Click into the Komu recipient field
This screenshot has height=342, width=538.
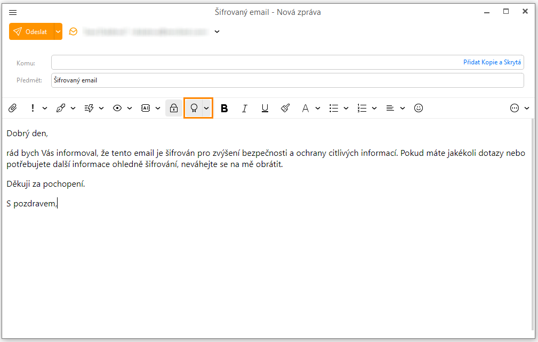click(x=256, y=63)
